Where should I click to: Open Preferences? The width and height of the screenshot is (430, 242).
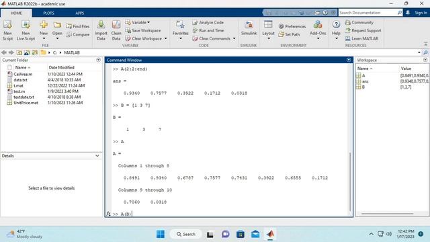click(x=292, y=26)
